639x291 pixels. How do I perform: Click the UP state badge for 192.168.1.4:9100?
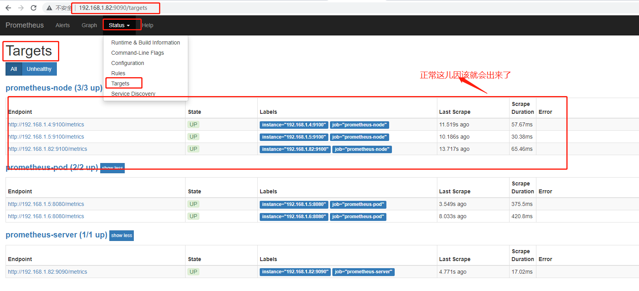point(193,124)
